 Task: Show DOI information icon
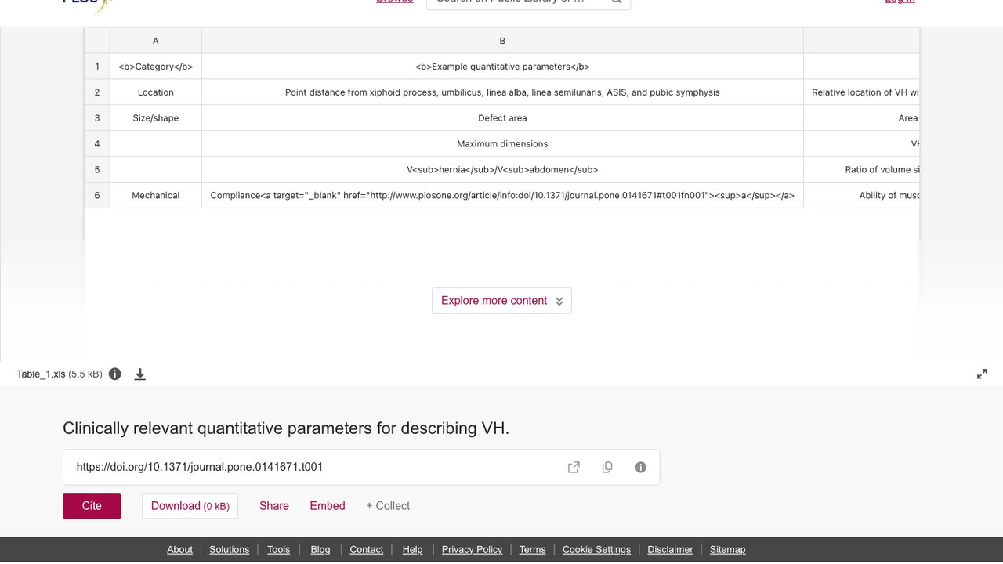[641, 467]
